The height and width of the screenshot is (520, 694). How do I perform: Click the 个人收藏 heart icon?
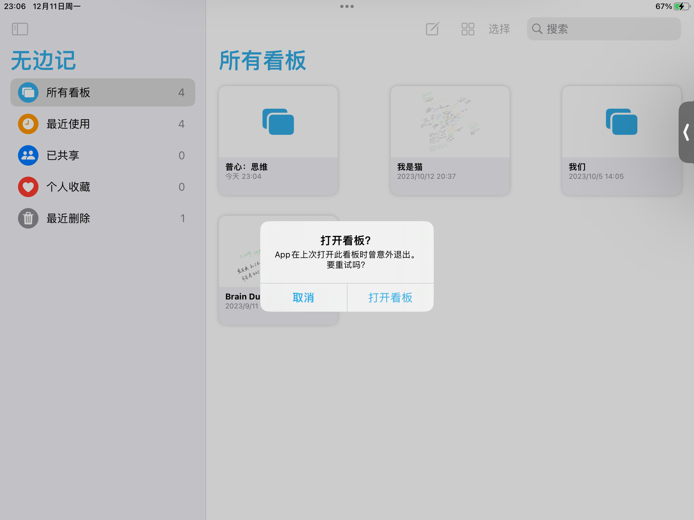(x=28, y=187)
